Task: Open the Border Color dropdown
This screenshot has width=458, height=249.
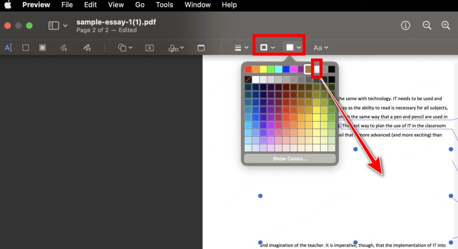Action: [x=266, y=47]
